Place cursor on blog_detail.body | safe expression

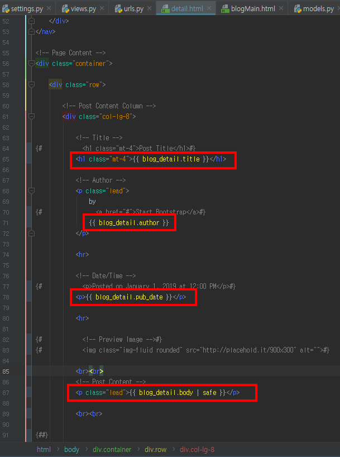point(178,393)
